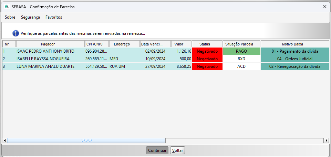The width and height of the screenshot is (331, 157).
Task: Click Negativado status in Isabelle's row
Action: click(207, 59)
